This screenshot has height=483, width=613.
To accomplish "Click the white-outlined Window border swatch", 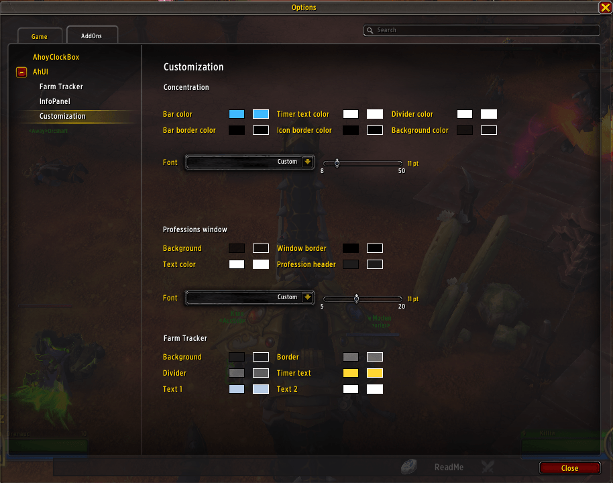I will pos(375,248).
